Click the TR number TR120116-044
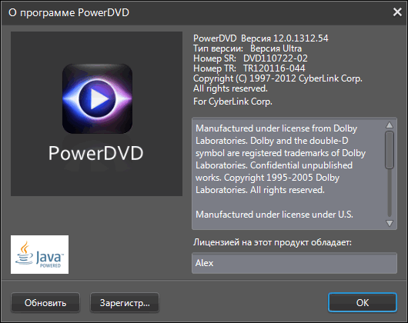 [274, 68]
